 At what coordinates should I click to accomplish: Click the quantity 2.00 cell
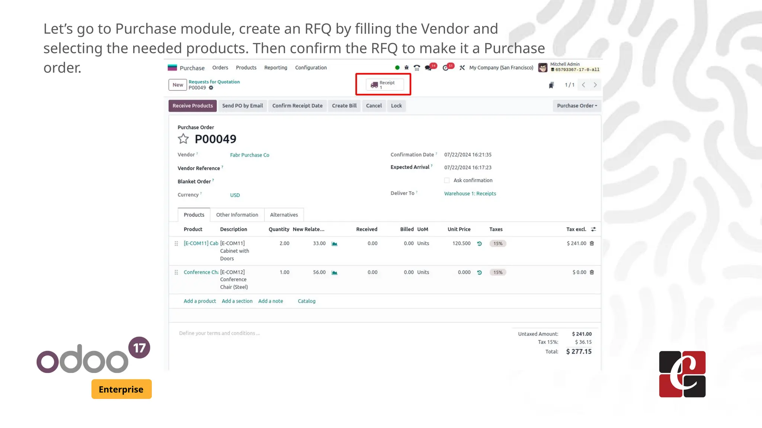click(284, 243)
